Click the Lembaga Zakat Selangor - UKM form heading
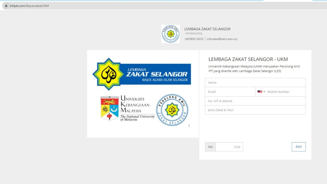This screenshot has height=184, width=327. tap(248, 59)
